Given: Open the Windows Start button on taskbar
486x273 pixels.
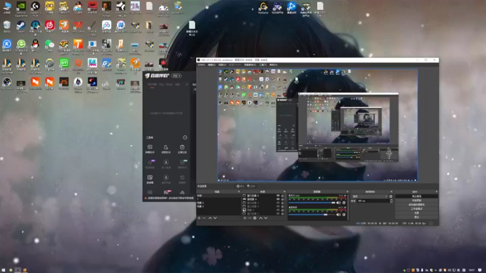Looking at the screenshot, I should [x=4, y=270].
